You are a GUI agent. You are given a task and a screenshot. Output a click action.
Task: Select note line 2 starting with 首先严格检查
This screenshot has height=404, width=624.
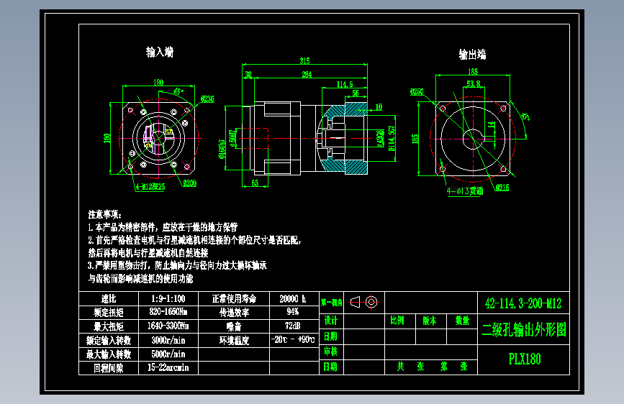tap(195, 240)
